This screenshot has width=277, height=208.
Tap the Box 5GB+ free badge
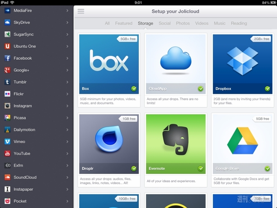[x=127, y=39]
